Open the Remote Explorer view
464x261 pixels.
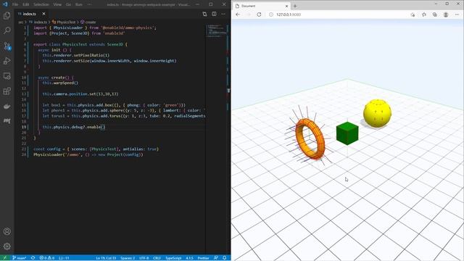tap(7, 76)
